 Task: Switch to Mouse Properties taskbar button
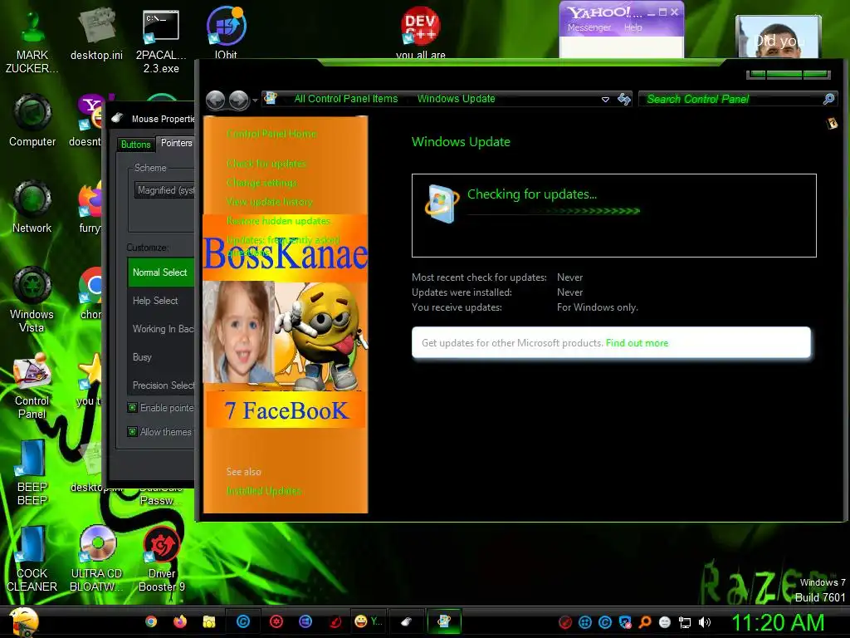click(406, 621)
